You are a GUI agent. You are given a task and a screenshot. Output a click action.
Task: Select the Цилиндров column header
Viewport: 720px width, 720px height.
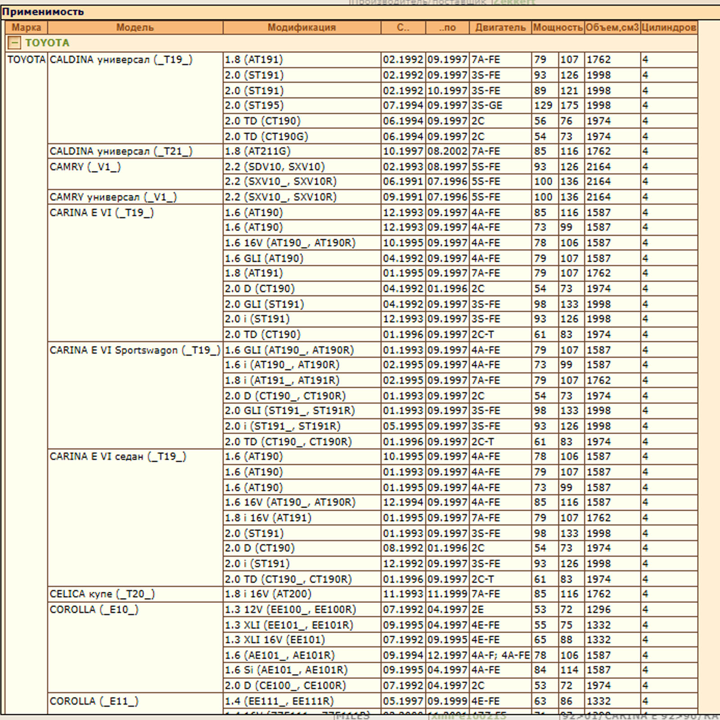tap(669, 27)
